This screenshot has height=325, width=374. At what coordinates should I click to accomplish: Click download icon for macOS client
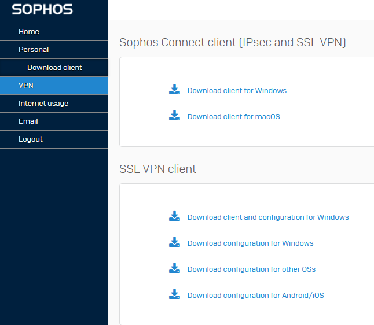(x=174, y=116)
